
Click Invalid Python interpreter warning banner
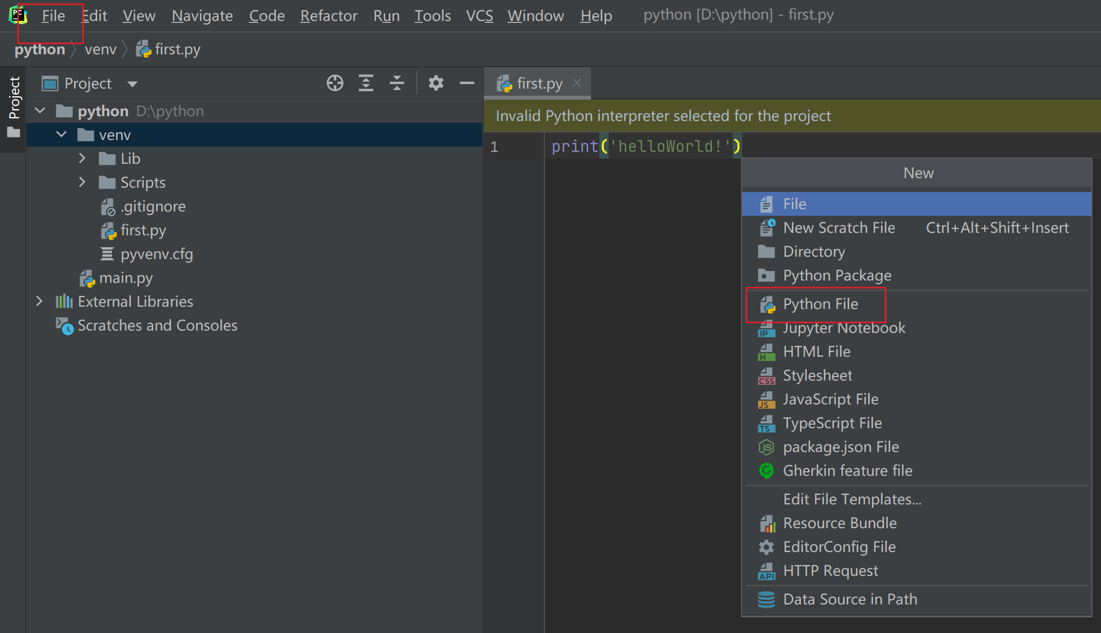pyautogui.click(x=792, y=116)
